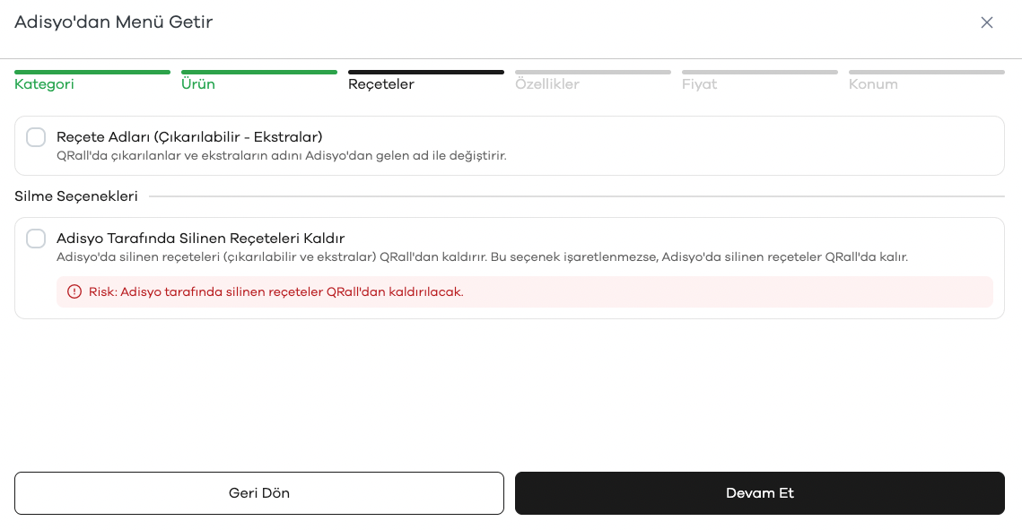Click the black progress bar above Reçeteler

(426, 73)
